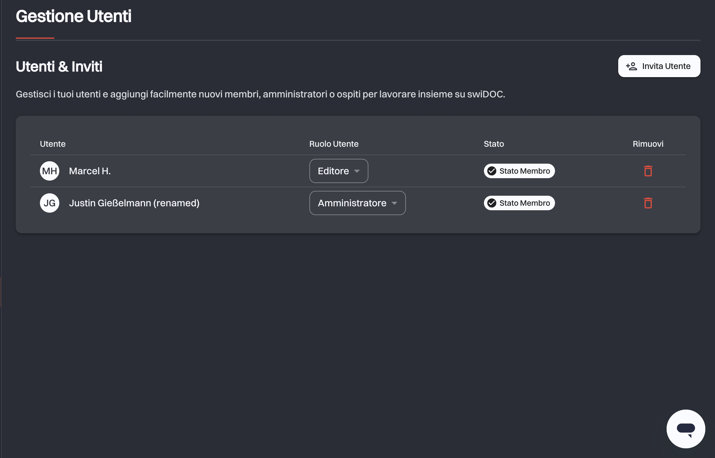Click the Stato column header
Viewport: 715px width, 458px height.
tap(494, 144)
